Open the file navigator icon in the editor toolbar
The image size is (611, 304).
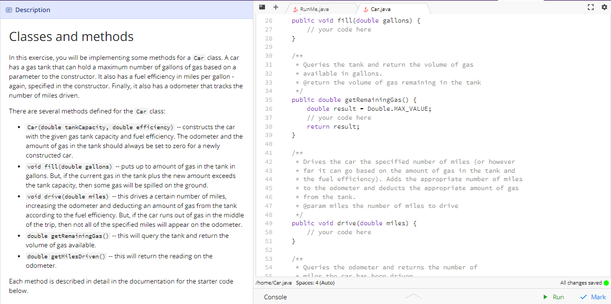coord(262,7)
